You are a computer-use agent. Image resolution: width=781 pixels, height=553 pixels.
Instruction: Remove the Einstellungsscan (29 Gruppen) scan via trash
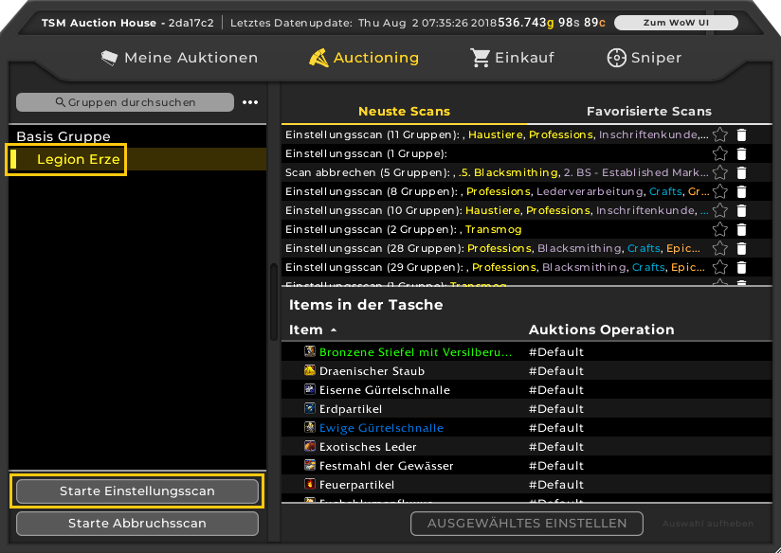pos(741,267)
